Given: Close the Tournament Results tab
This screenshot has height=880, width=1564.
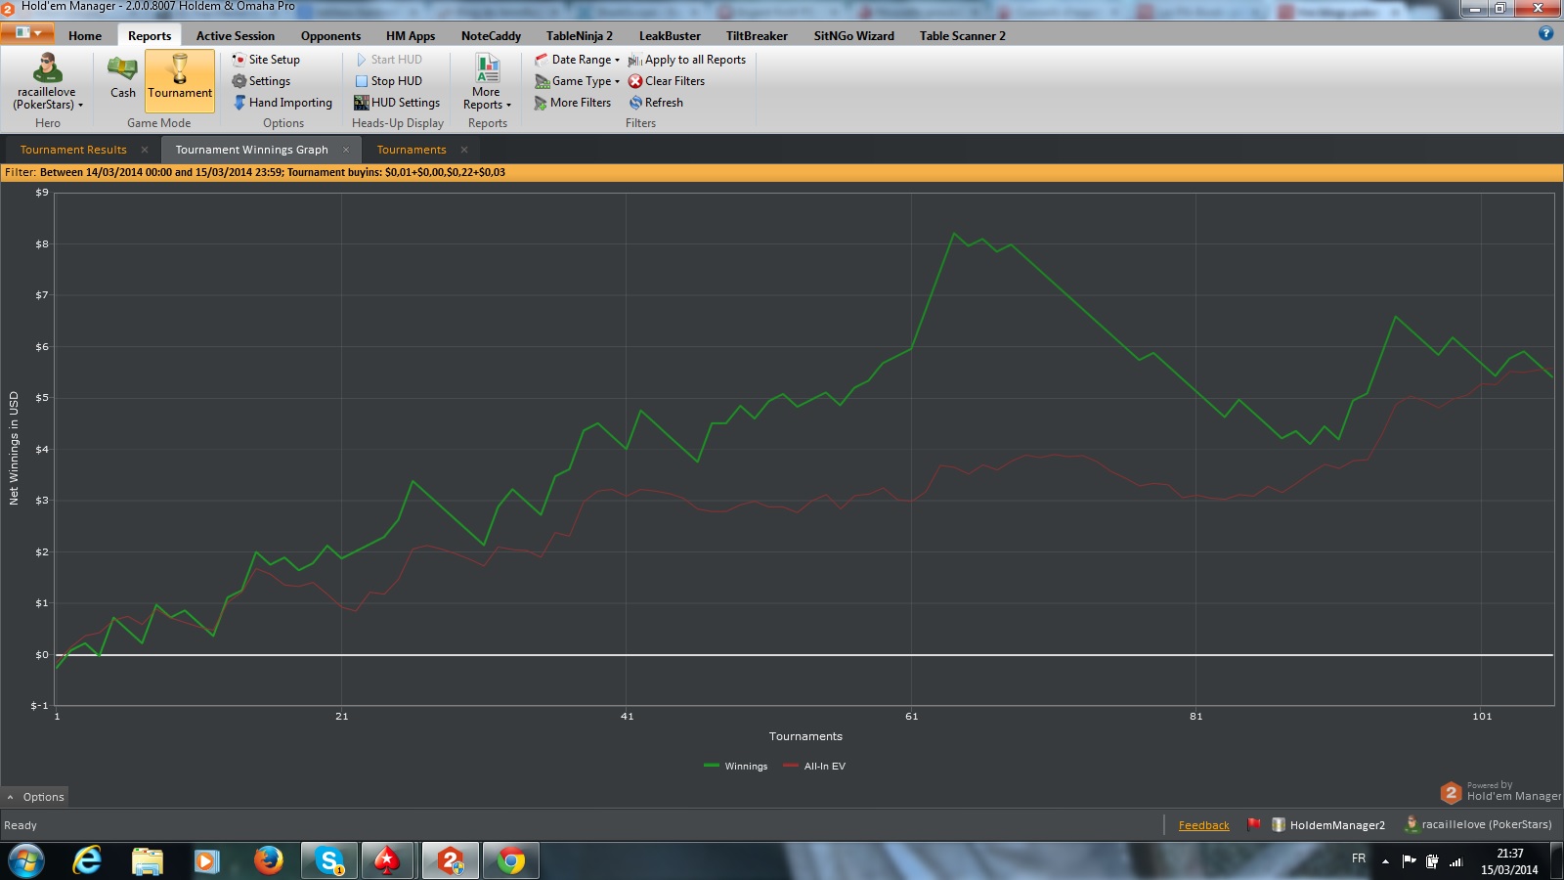Looking at the screenshot, I should 145,150.
